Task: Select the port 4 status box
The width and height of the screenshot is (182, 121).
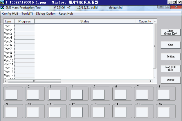Action: pos(77,94)
